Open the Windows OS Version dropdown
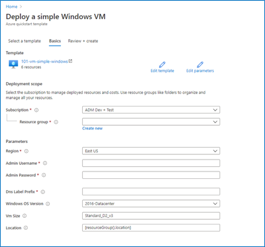 (151, 203)
